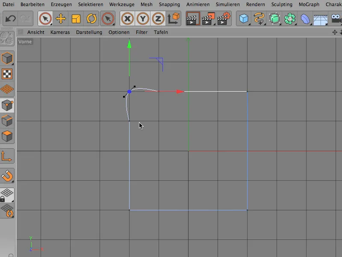This screenshot has height=257, width=342.
Task: Select the Rotate tool
Action: click(x=91, y=18)
